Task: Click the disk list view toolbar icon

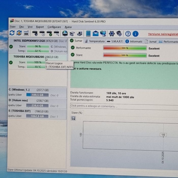Action: click(x=26, y=33)
